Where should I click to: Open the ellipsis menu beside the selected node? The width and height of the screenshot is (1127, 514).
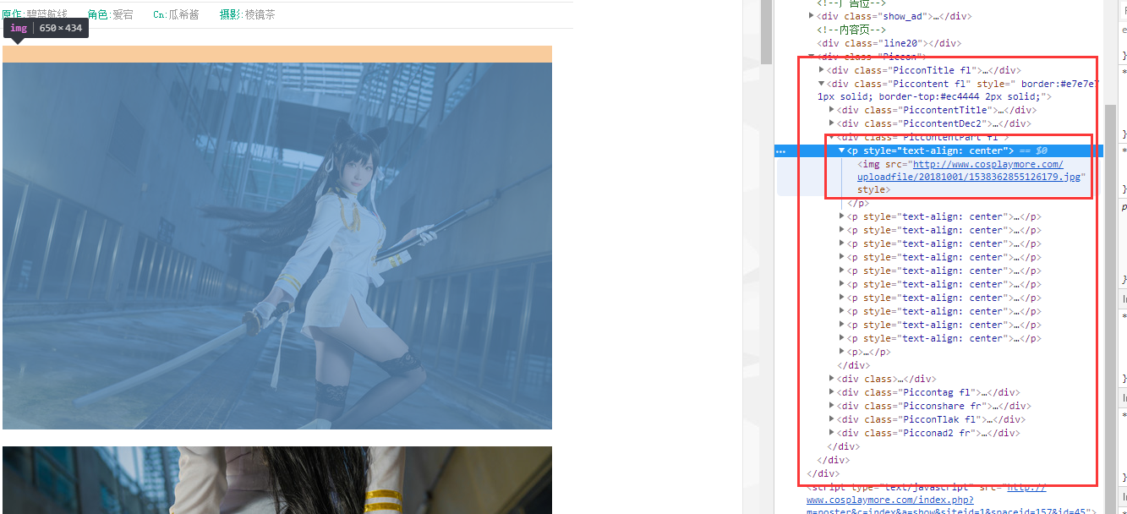pyautogui.click(x=781, y=151)
